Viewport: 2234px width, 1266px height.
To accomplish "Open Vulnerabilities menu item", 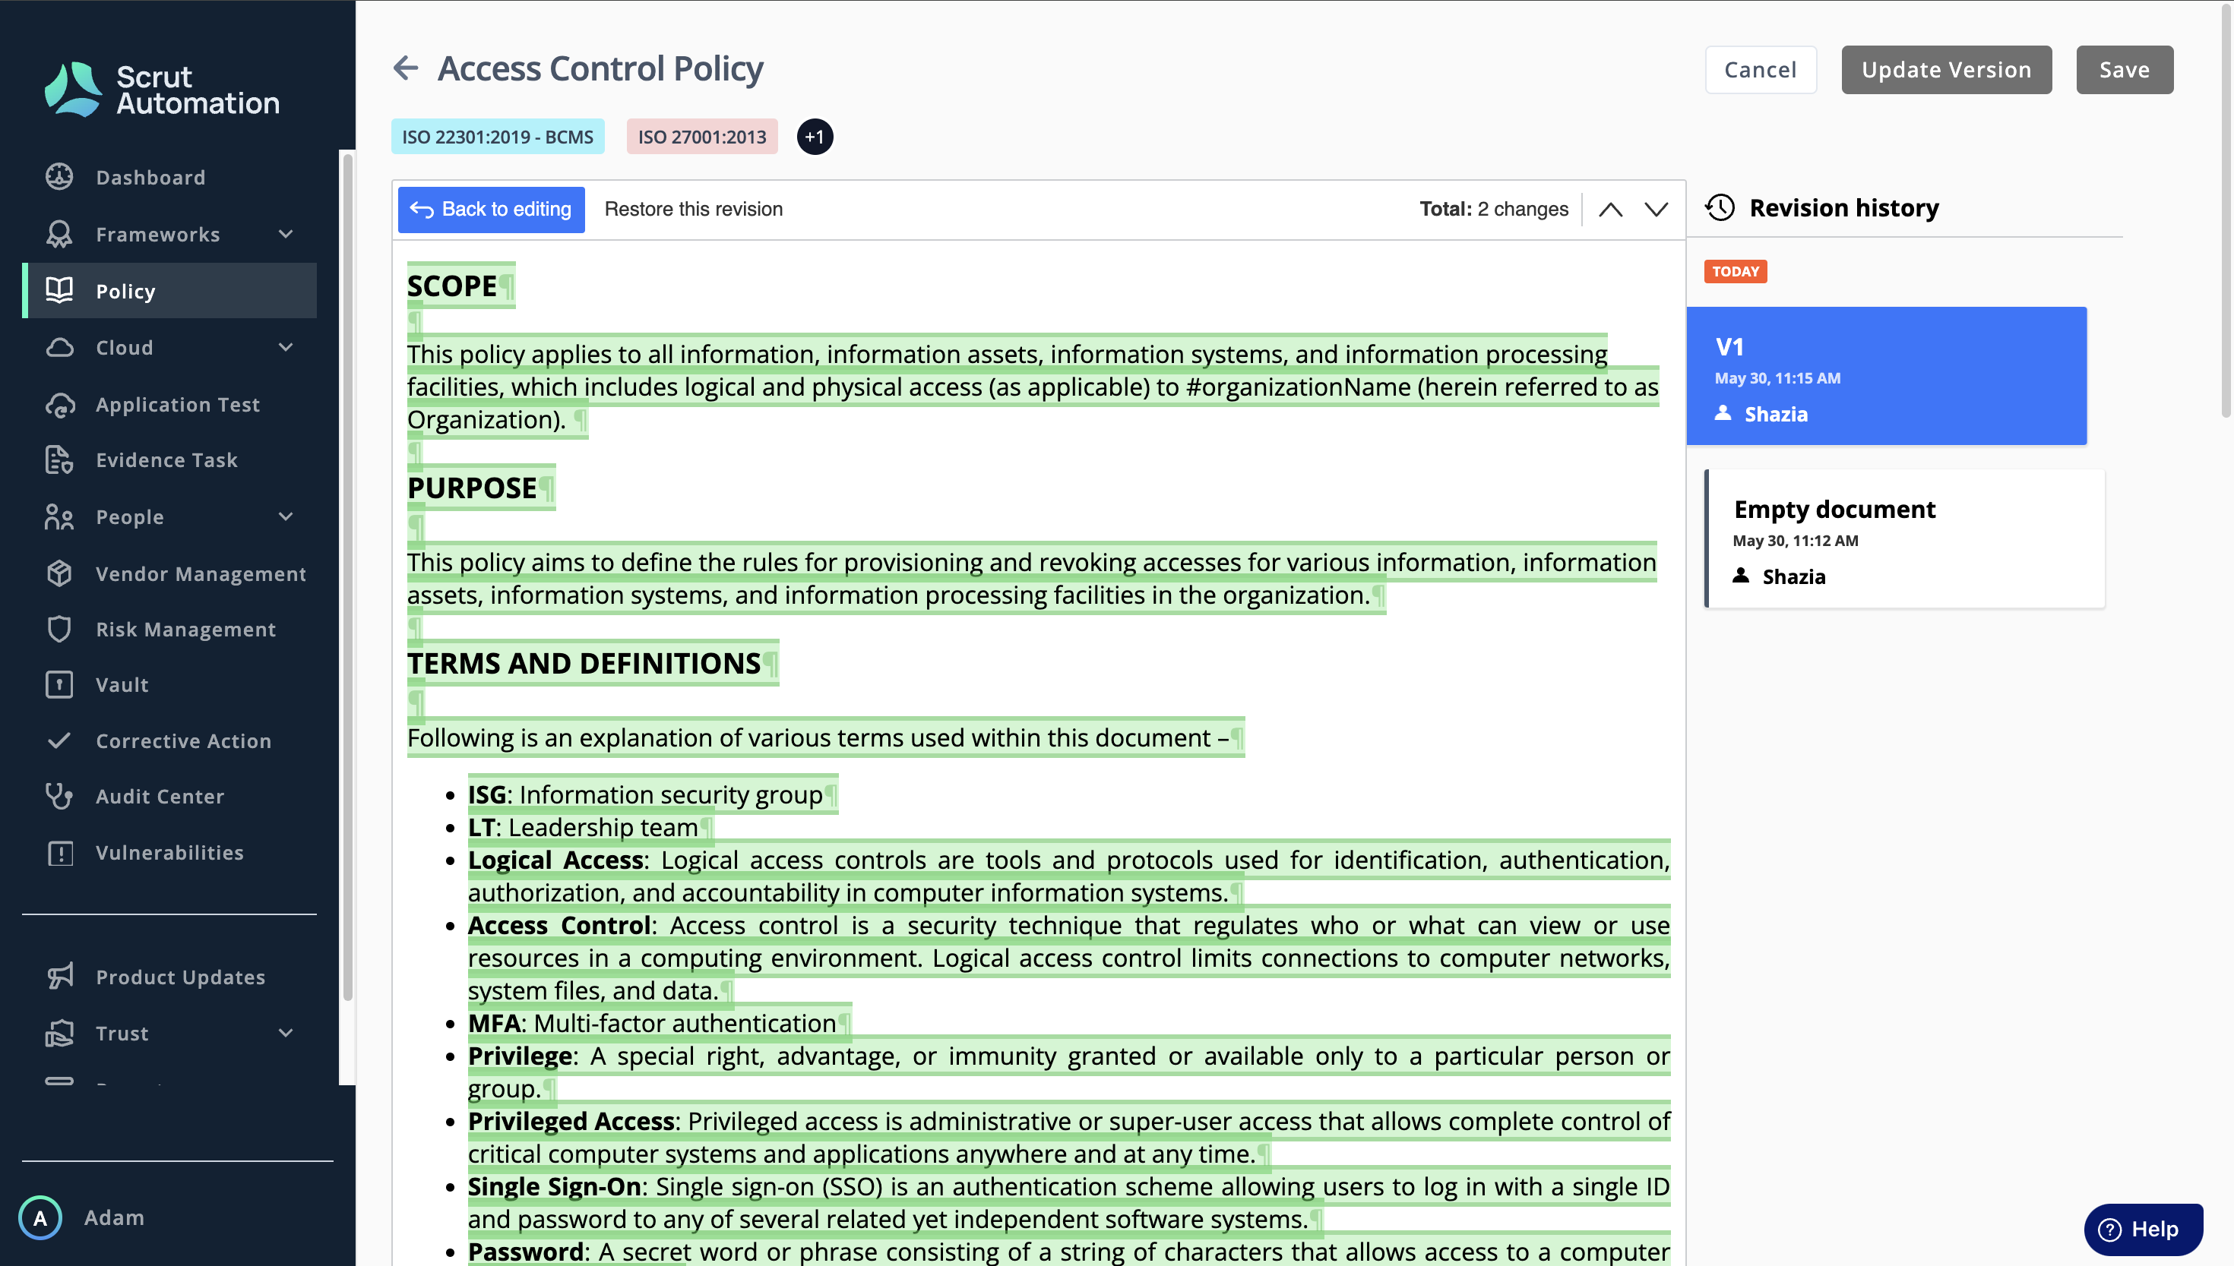I will [x=169, y=852].
